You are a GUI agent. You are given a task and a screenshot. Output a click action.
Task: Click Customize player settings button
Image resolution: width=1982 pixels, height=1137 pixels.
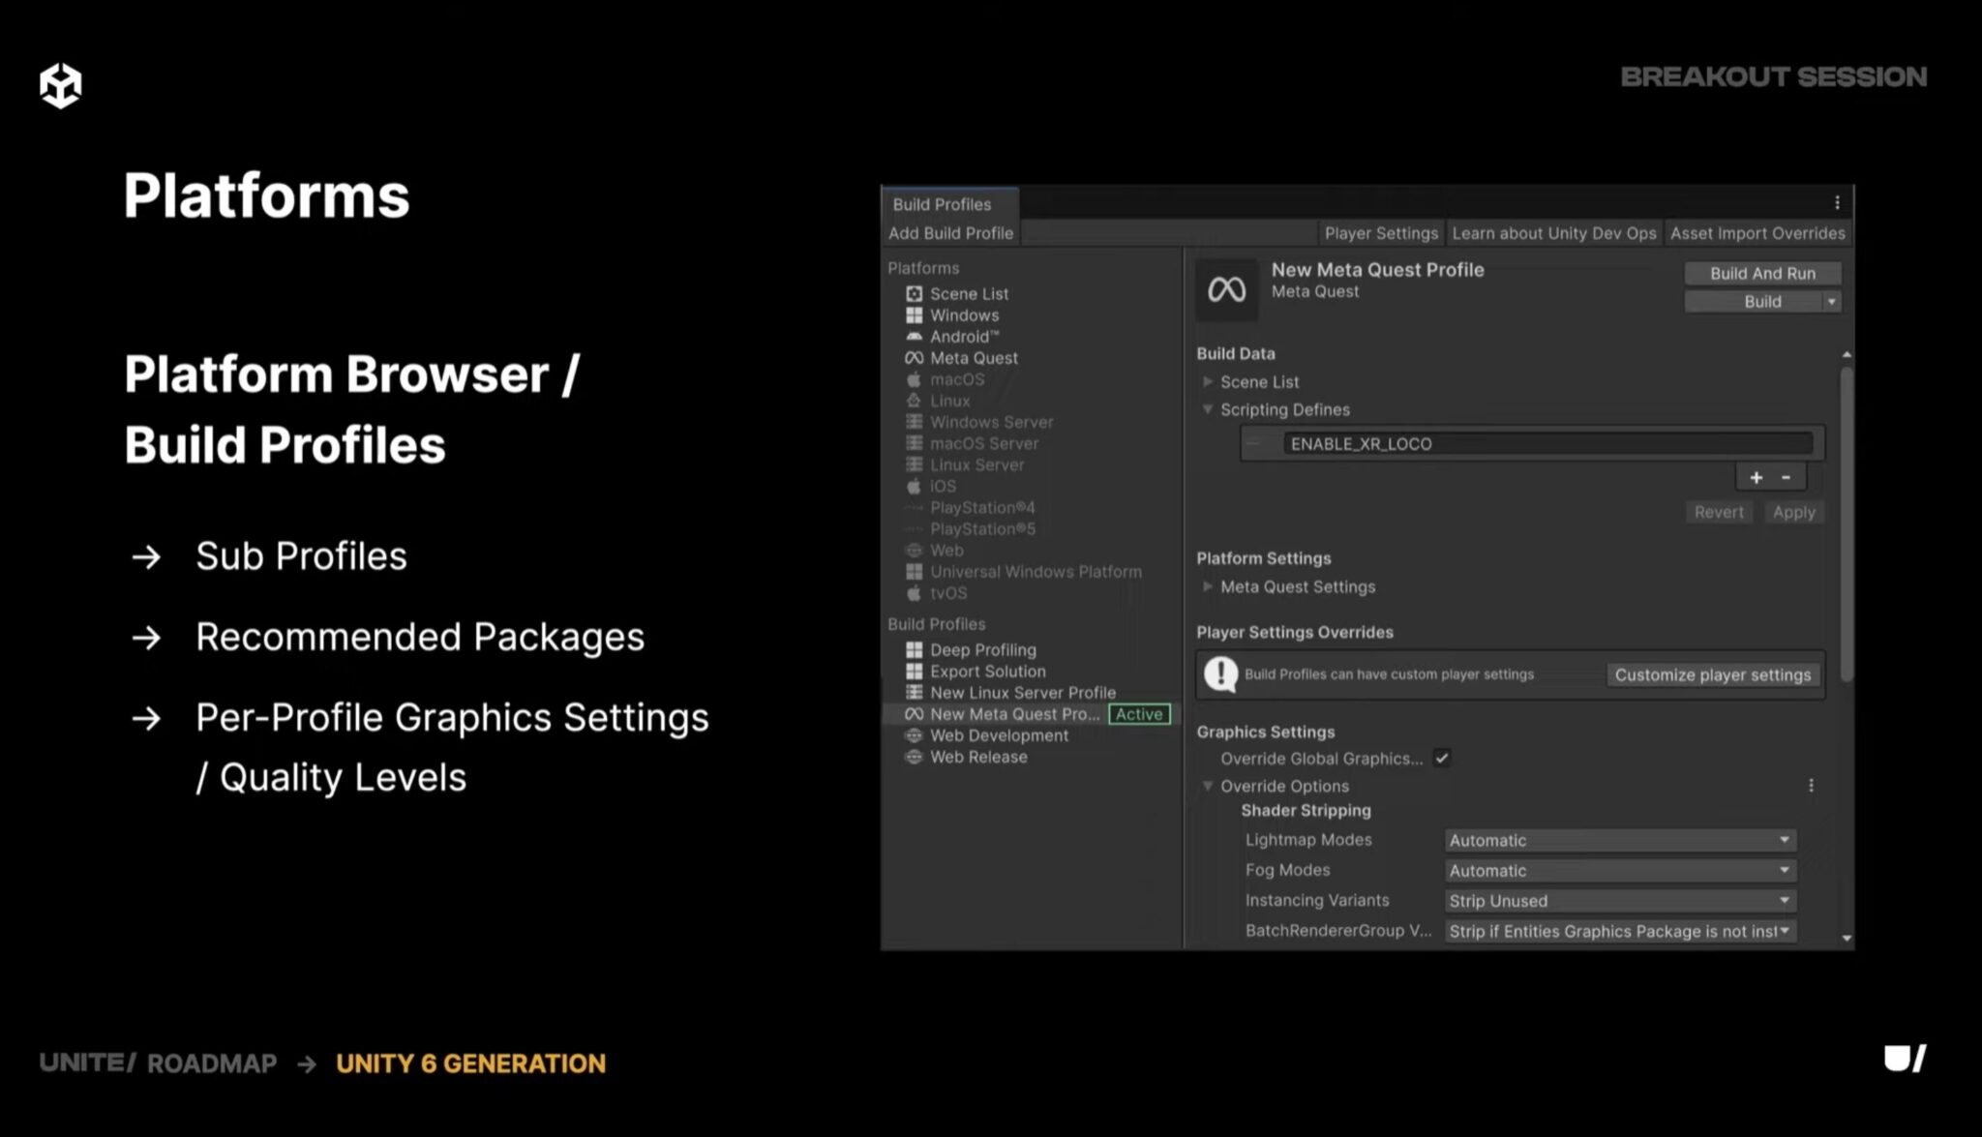pos(1712,674)
